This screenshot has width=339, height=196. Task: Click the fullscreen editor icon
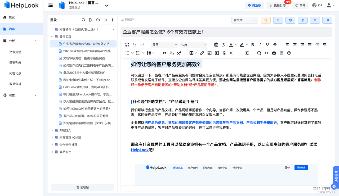[127, 45]
